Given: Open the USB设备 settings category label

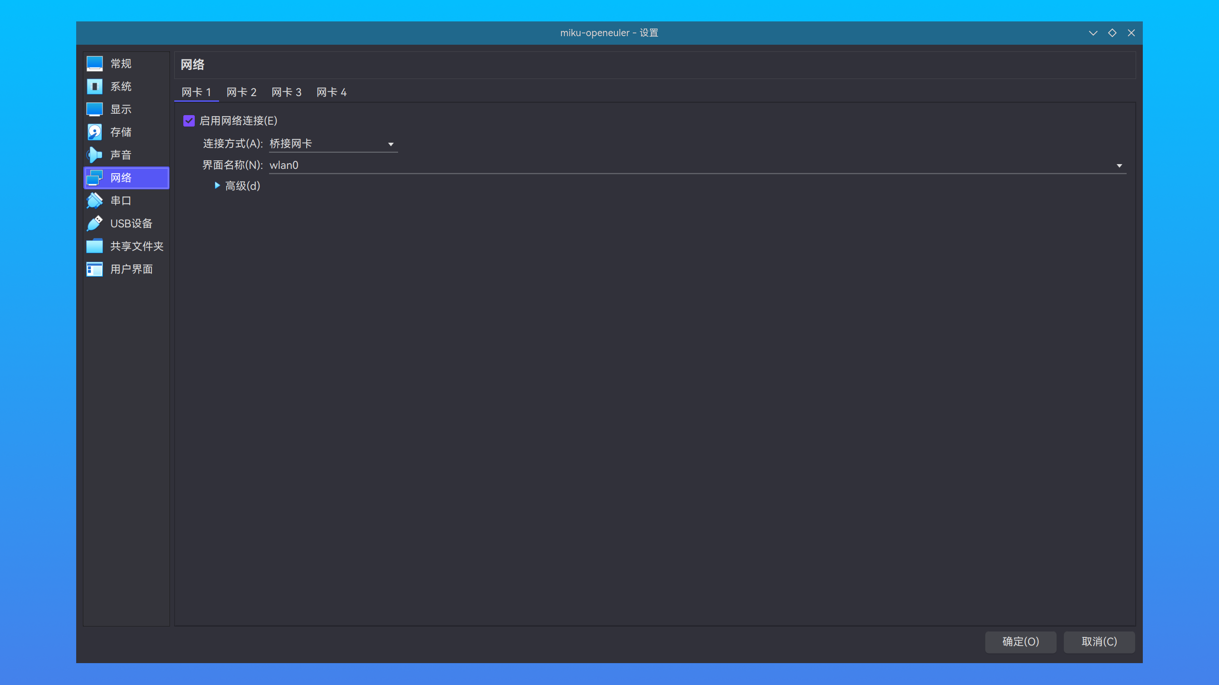Looking at the screenshot, I should tap(131, 224).
